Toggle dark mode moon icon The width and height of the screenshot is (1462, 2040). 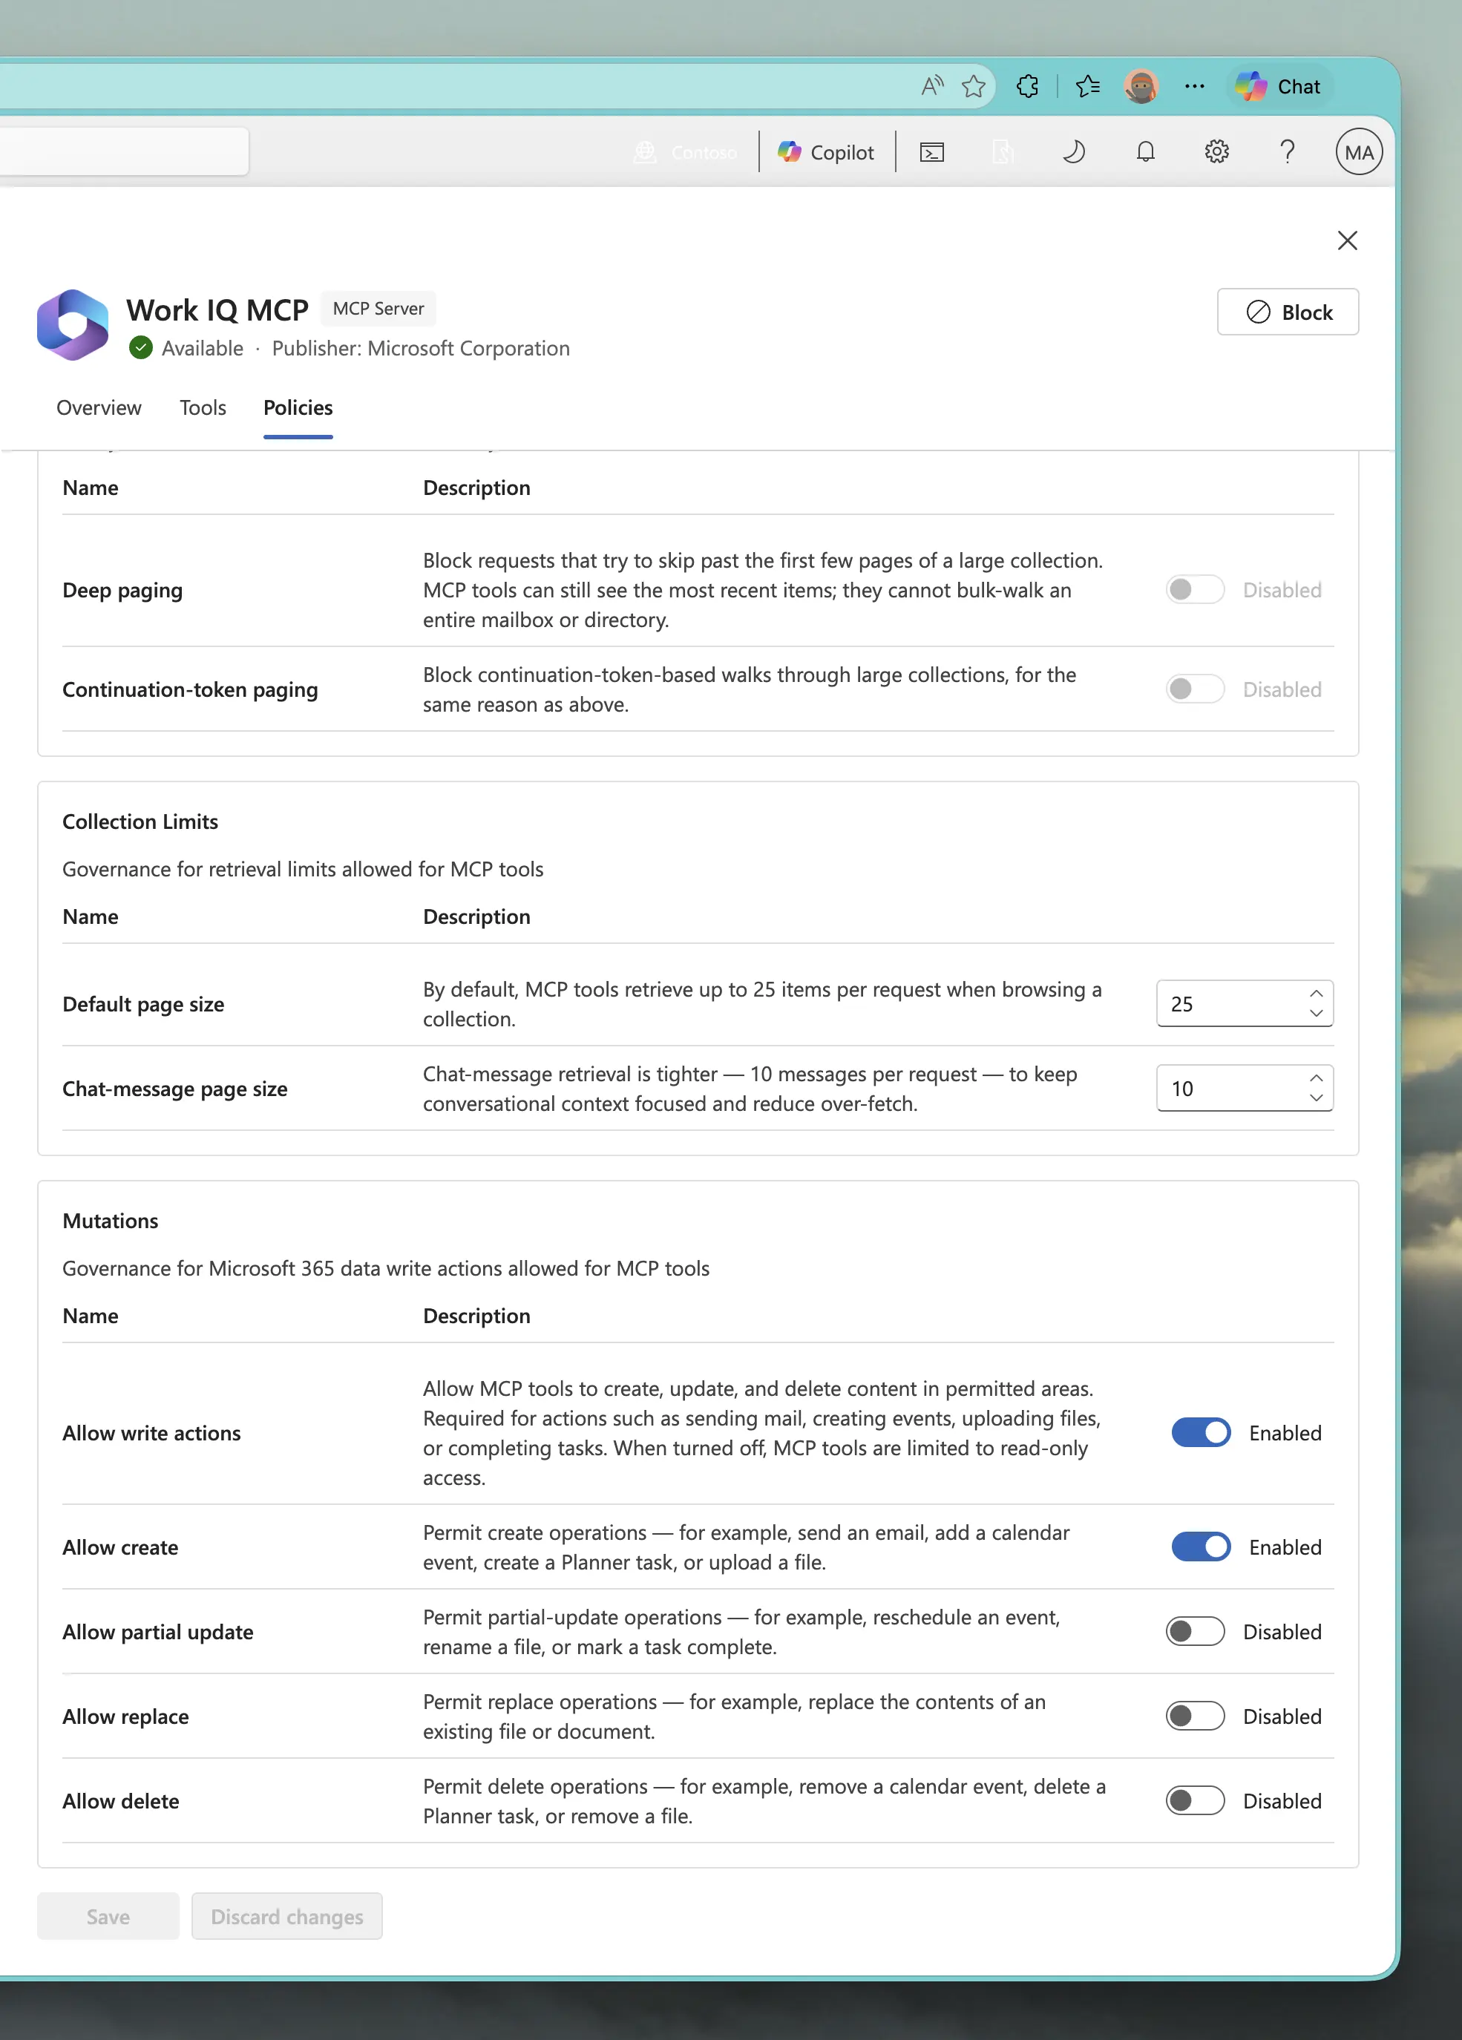click(1073, 152)
